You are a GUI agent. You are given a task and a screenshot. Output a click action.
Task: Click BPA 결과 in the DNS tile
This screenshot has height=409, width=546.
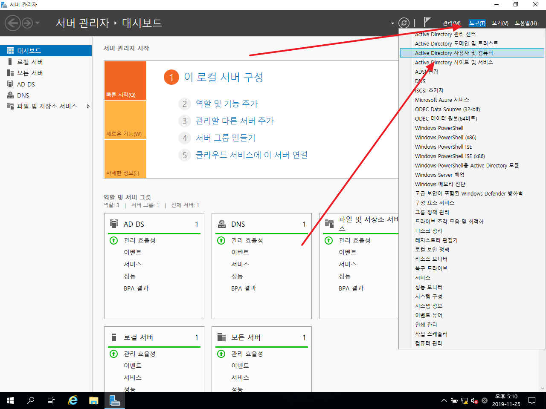(244, 288)
